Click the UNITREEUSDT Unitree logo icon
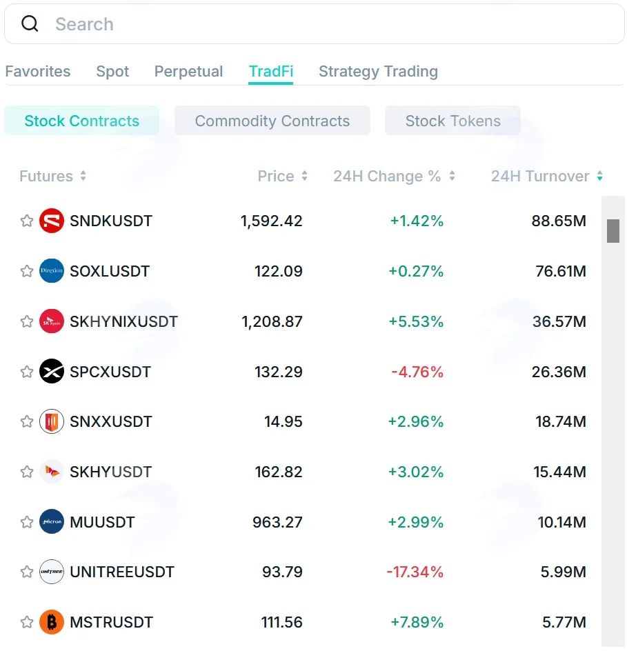The image size is (627, 651). point(52,572)
